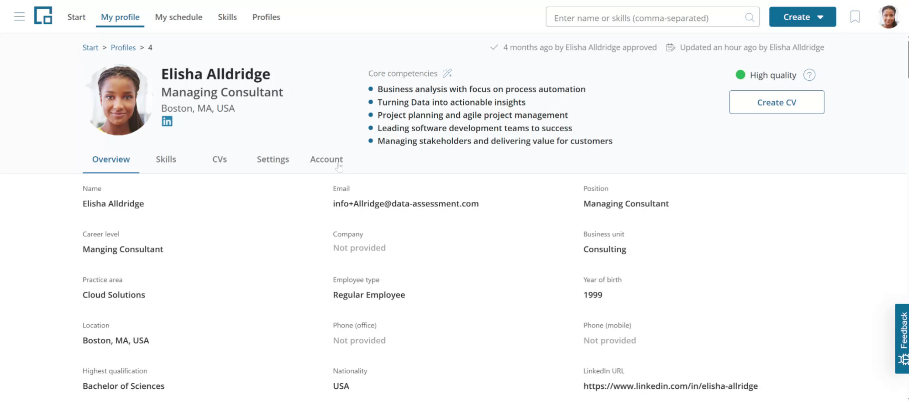Click the application logo icon
Viewport: 909px width, 402px height.
coord(43,15)
